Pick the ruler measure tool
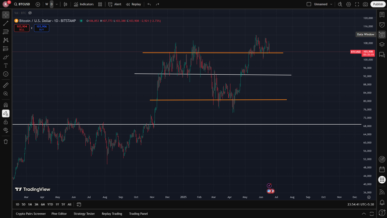This screenshot has width=387, height=218. coord(6,85)
